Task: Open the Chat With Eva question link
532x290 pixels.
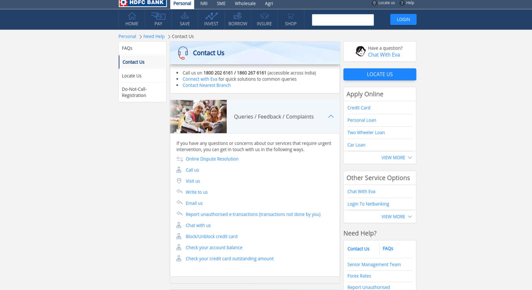Action: tap(384, 55)
